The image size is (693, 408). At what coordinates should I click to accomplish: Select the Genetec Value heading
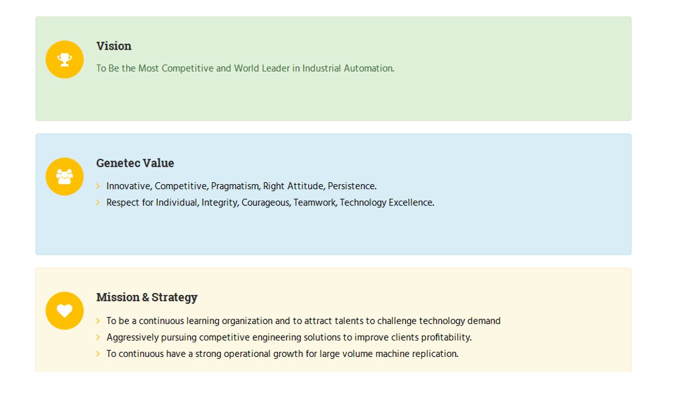(135, 163)
